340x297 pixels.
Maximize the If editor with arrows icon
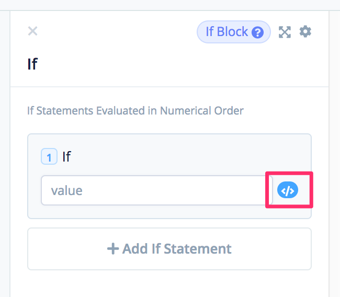pos(285,32)
